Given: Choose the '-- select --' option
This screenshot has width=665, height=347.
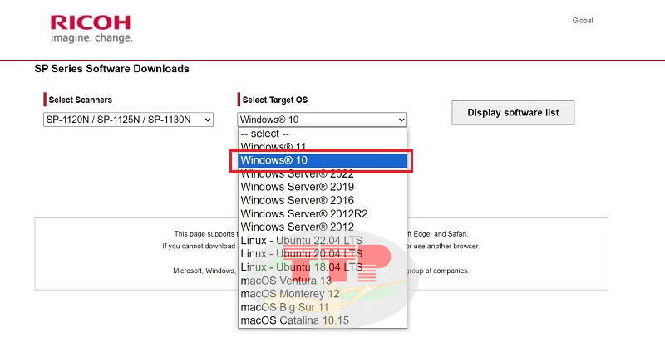Looking at the screenshot, I should click(323, 134).
